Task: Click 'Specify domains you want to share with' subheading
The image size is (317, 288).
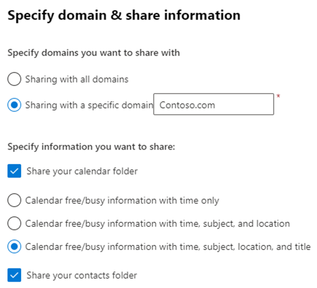Action: point(94,53)
